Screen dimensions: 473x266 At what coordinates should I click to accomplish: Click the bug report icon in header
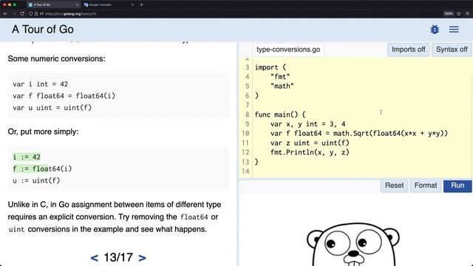435,30
